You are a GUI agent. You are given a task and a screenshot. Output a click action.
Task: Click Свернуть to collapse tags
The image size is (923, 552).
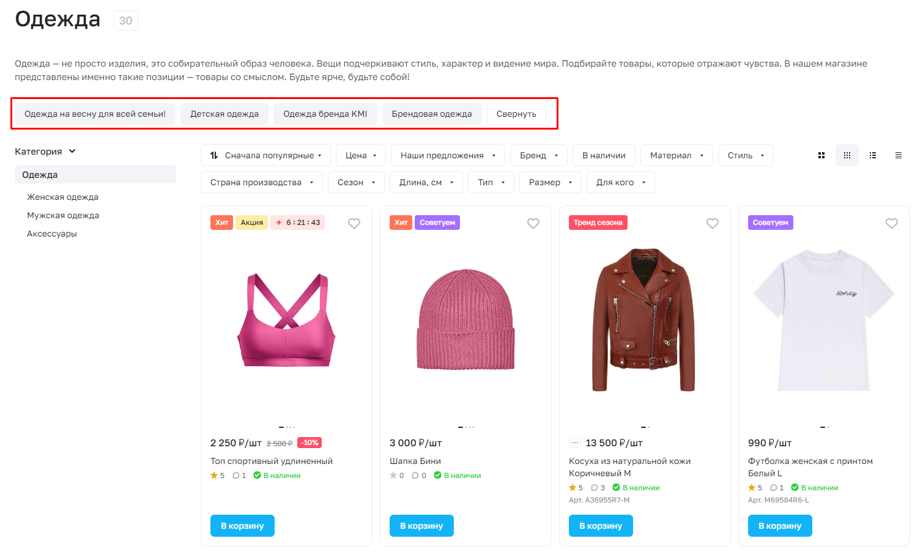[516, 114]
